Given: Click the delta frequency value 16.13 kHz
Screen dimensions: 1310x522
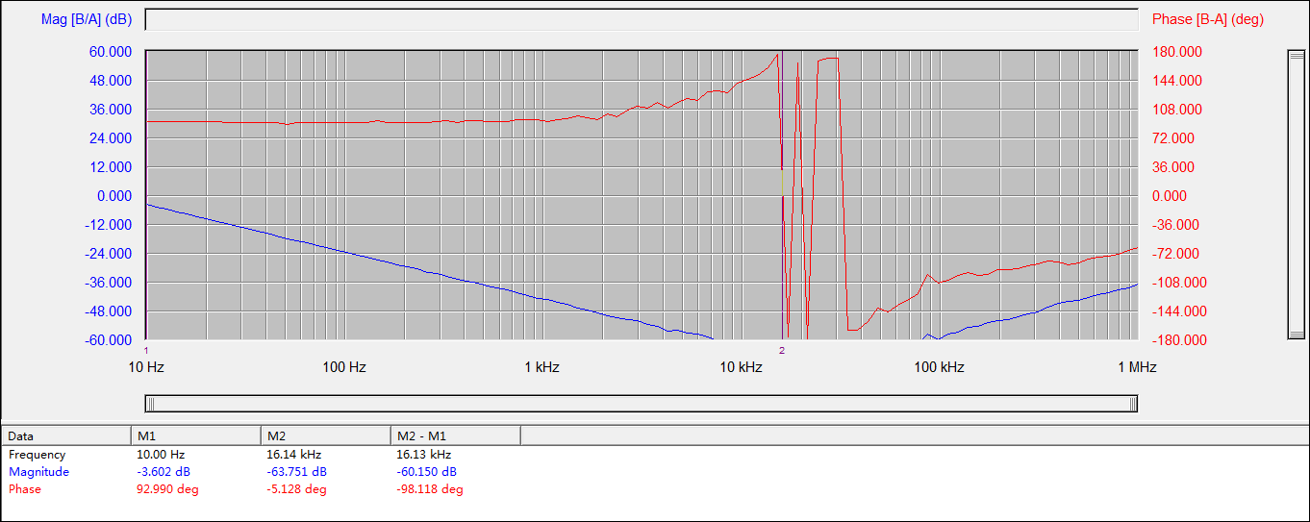Looking at the screenshot, I should click(x=424, y=455).
